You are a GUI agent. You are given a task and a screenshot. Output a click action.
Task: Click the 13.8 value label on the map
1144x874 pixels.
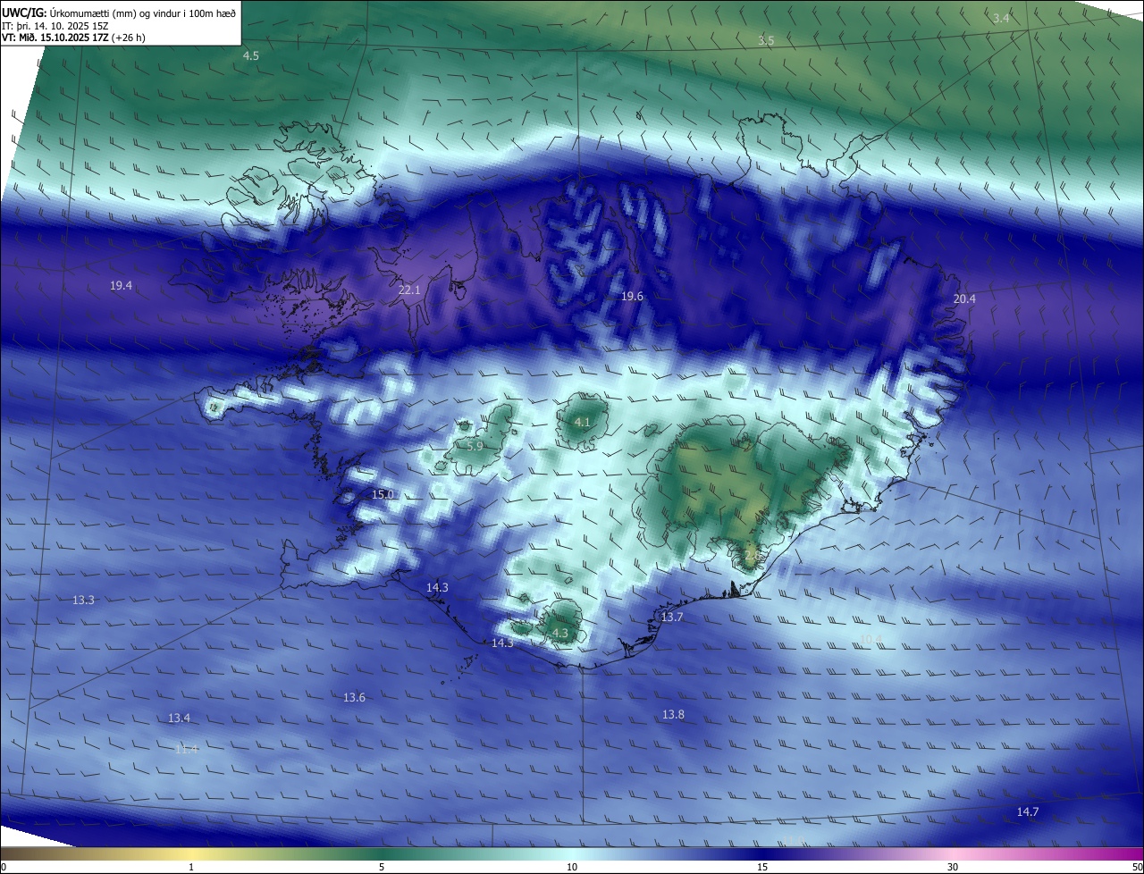[x=673, y=715]
